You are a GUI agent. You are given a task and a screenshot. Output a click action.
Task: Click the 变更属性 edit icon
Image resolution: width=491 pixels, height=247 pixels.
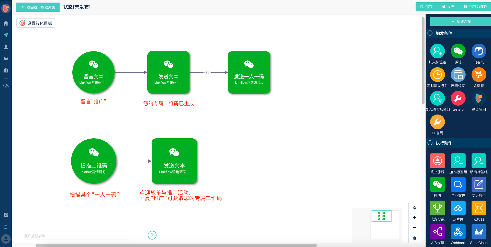(x=478, y=184)
